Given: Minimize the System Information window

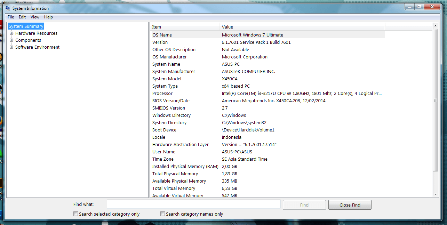Looking at the screenshot, I should (409, 7).
